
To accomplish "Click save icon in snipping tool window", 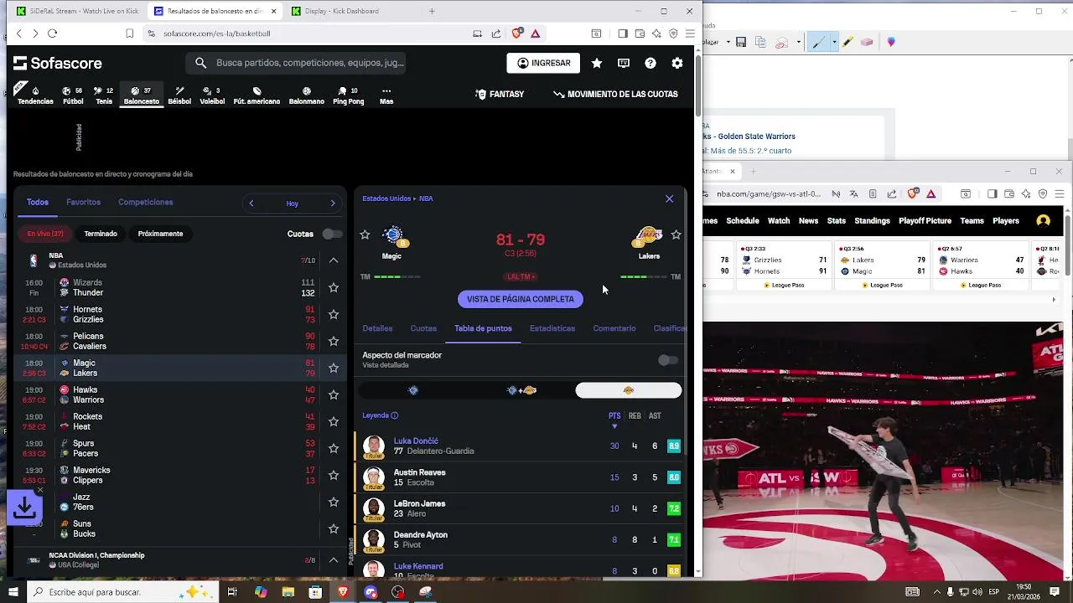I will [741, 42].
